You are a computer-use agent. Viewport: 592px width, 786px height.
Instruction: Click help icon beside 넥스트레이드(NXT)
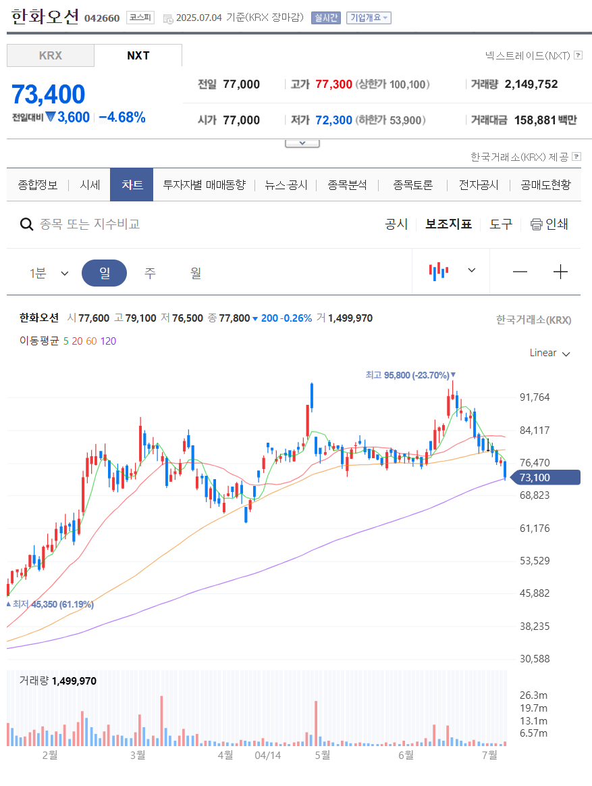(578, 55)
